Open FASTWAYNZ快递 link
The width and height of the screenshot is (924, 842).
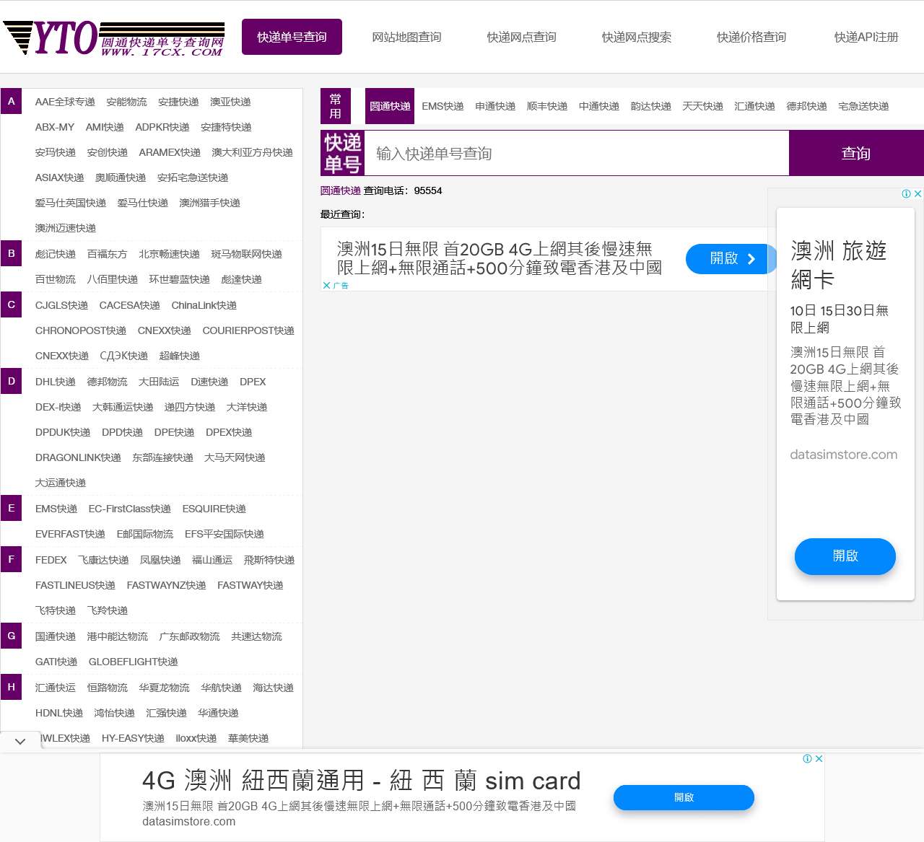(166, 585)
